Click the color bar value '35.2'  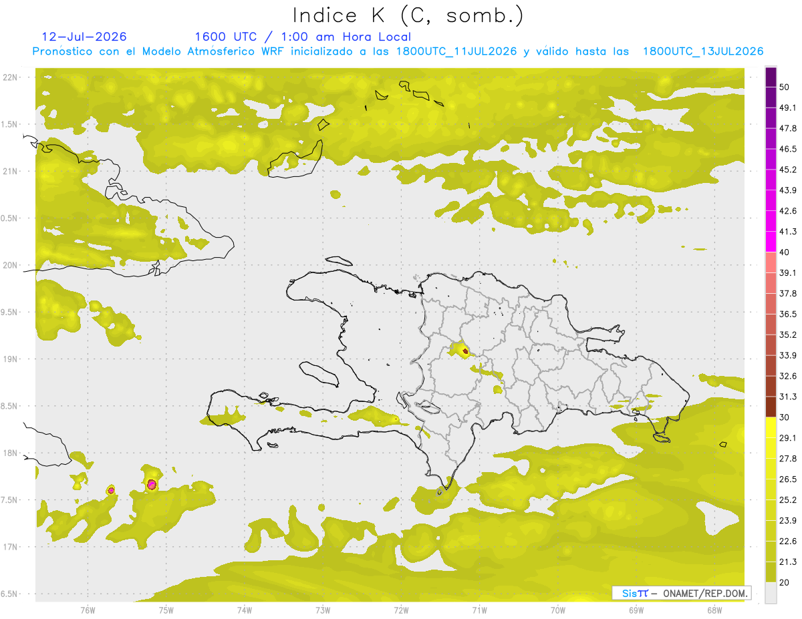point(788,335)
